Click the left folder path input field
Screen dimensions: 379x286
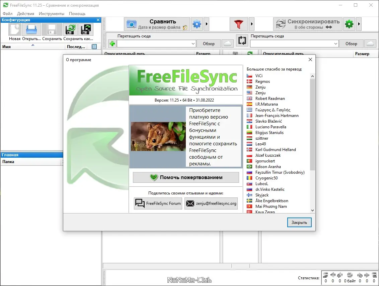[x=154, y=44]
